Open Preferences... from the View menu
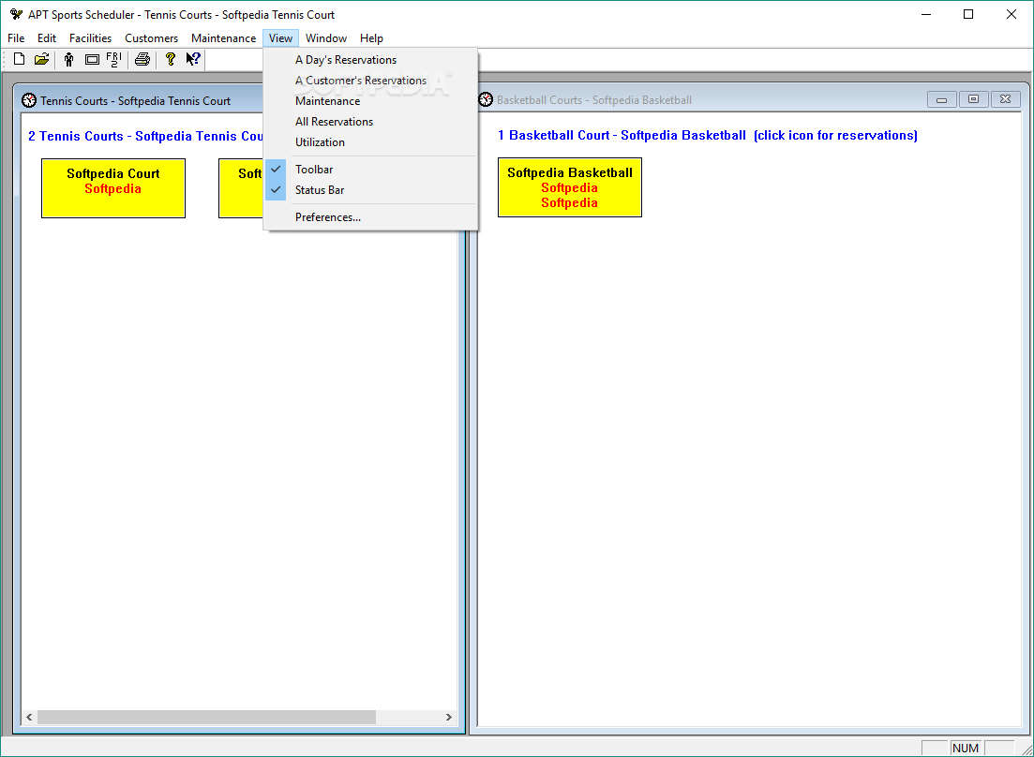Screen dimensions: 1034x757 click(370, 217)
